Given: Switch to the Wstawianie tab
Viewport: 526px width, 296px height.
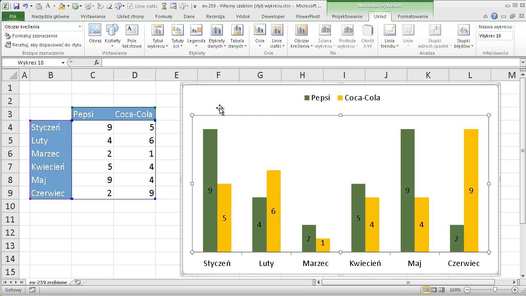Looking at the screenshot, I should (93, 16).
